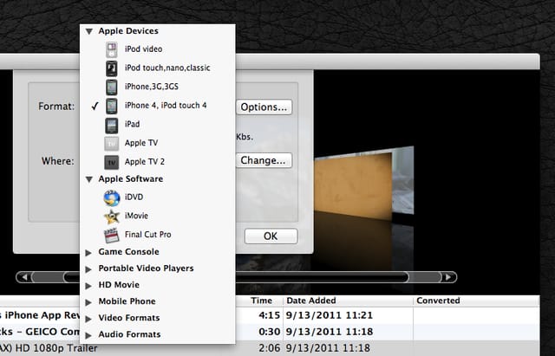Click the light gray Apple TV icon
The width and height of the screenshot is (555, 356).
[x=112, y=144]
